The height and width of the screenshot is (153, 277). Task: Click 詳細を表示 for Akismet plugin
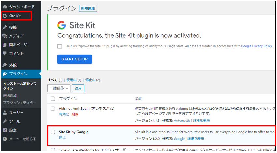(201, 121)
